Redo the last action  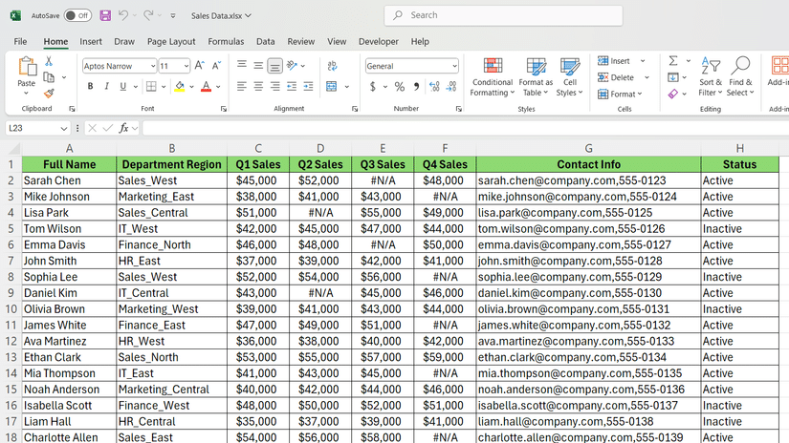[x=148, y=15]
